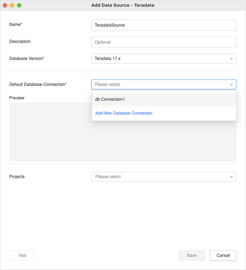246x270 pixels.
Task: Maximize the window using the green button
Action: [x=19, y=5]
